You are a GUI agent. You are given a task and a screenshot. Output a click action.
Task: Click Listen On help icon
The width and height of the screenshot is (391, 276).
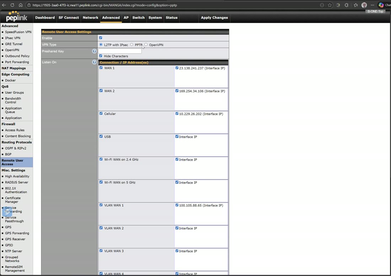click(x=94, y=62)
